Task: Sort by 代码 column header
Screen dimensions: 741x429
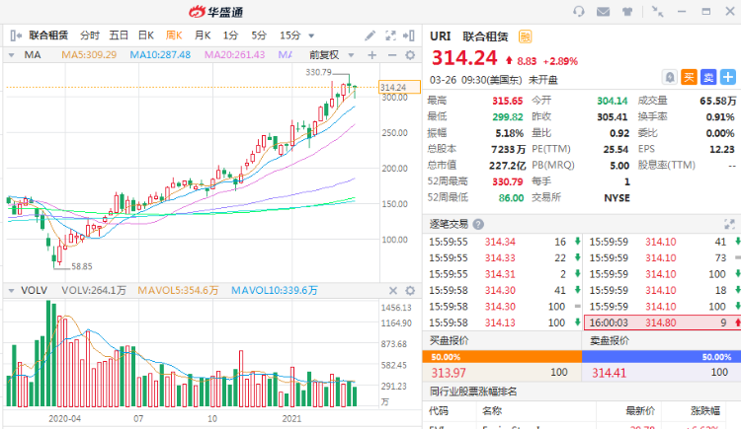Action: point(439,410)
